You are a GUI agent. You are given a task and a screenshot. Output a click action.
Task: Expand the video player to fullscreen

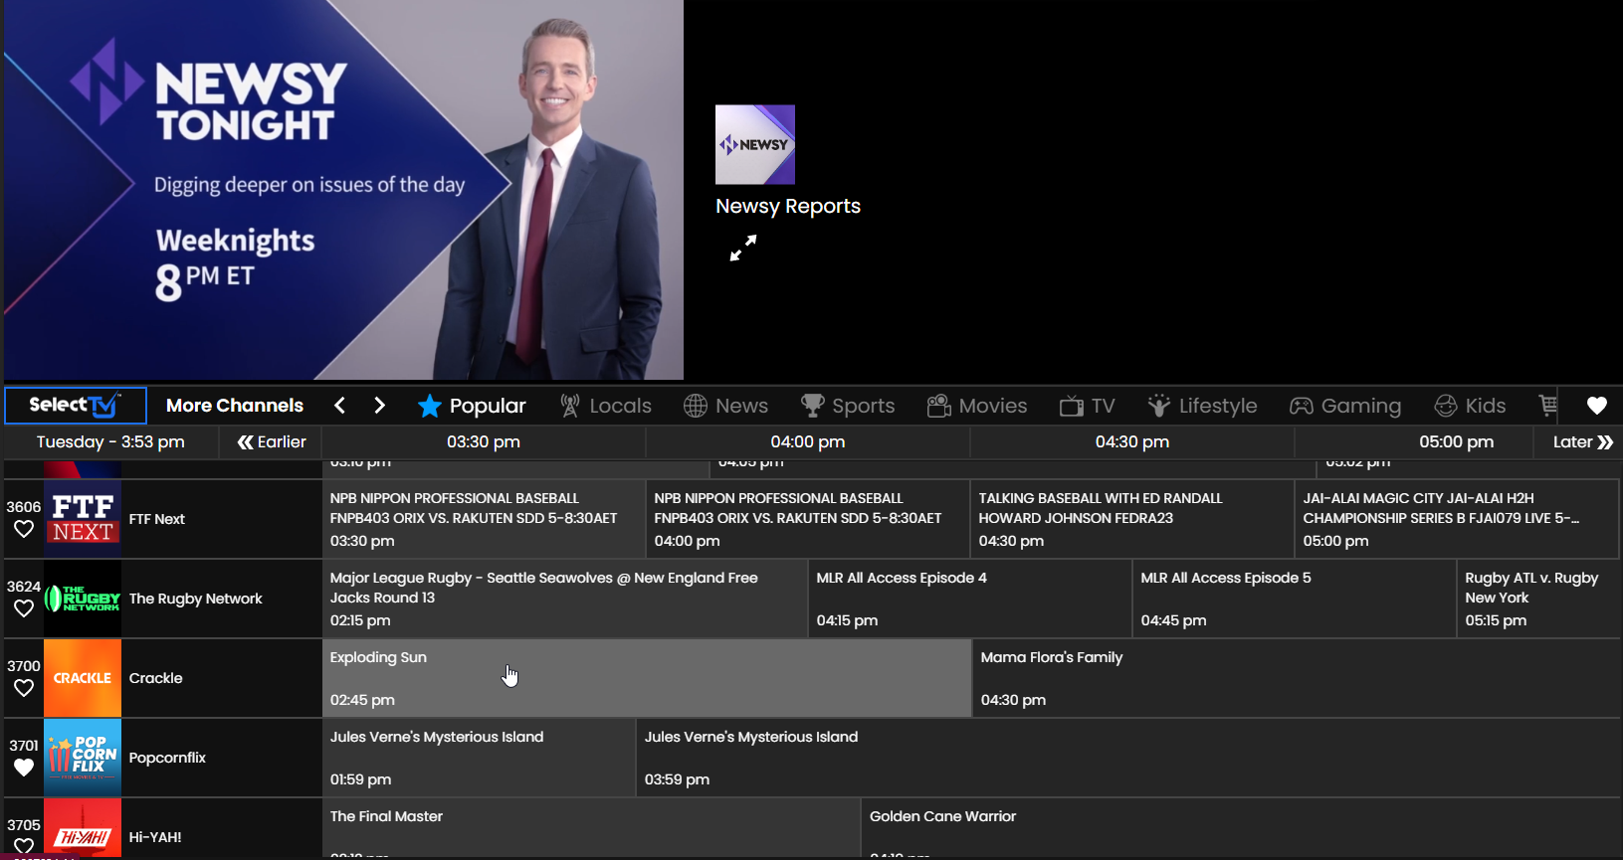tap(743, 248)
